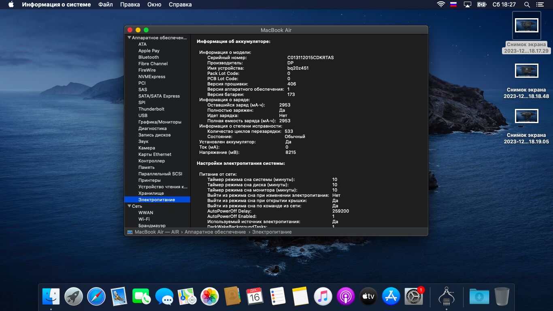553x311 pixels.
Task: Open screenshot file Снимок экрана 18.18.48
Action: (526, 71)
